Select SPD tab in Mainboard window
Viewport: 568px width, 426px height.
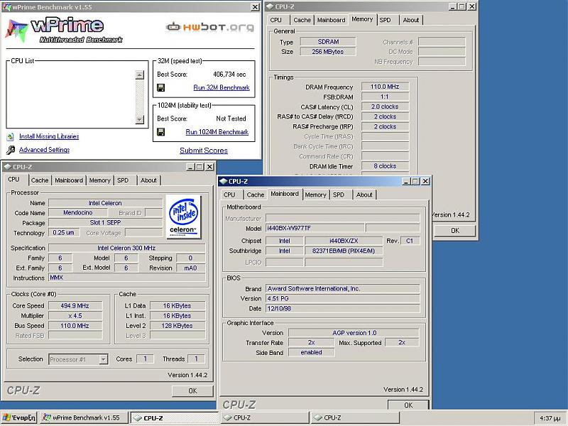[339, 195]
